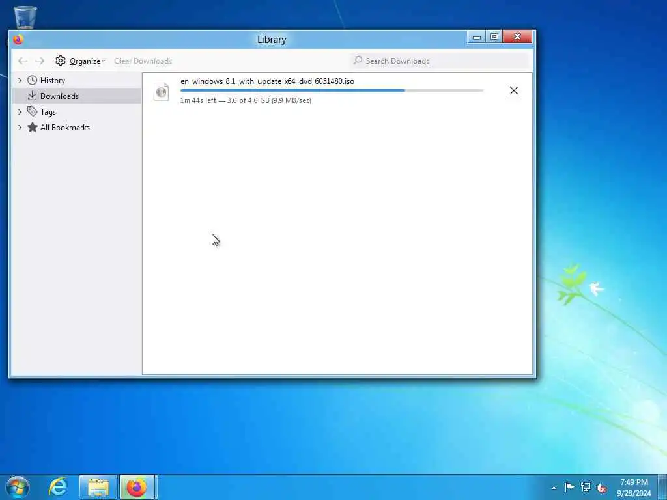Launch Internet Explorer from the taskbar
This screenshot has height=500, width=667.
pyautogui.click(x=58, y=487)
